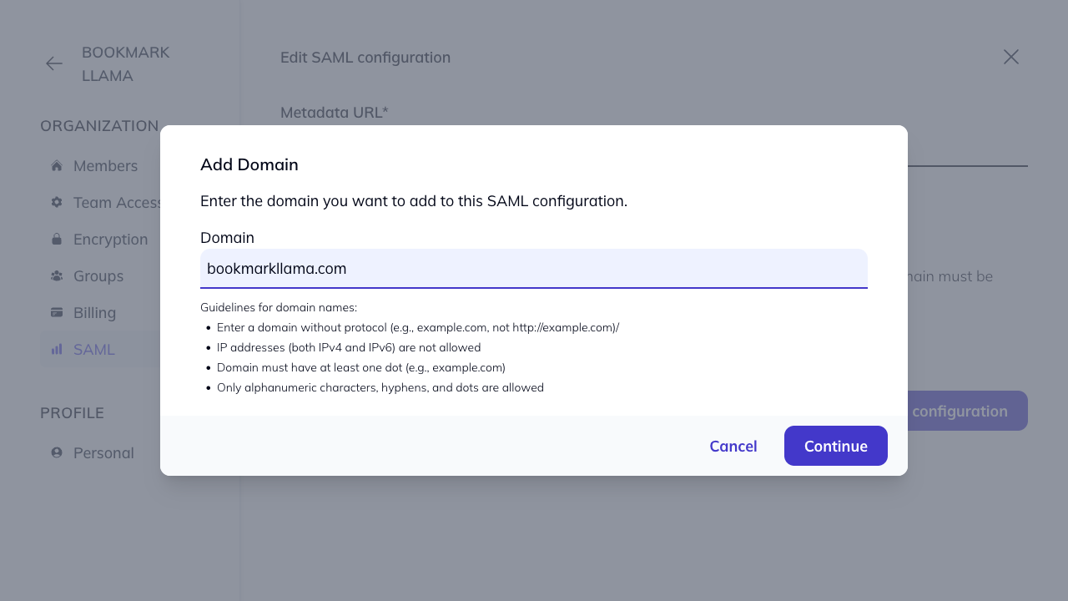Screen dimensions: 1068x601
Task: Select the Billing sidebar entry
Action: (x=94, y=312)
